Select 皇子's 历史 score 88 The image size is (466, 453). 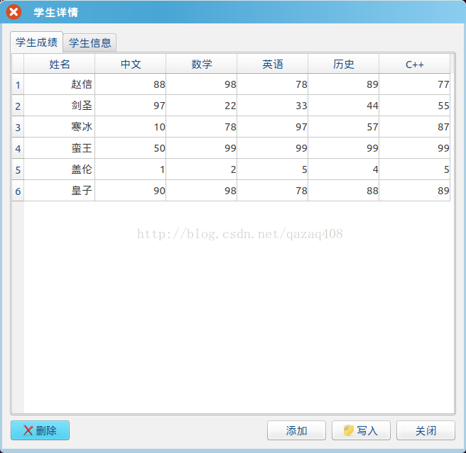point(344,191)
